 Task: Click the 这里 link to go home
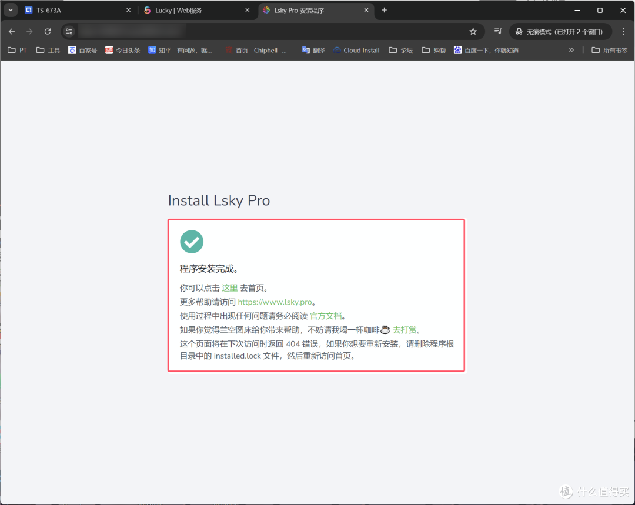(230, 288)
